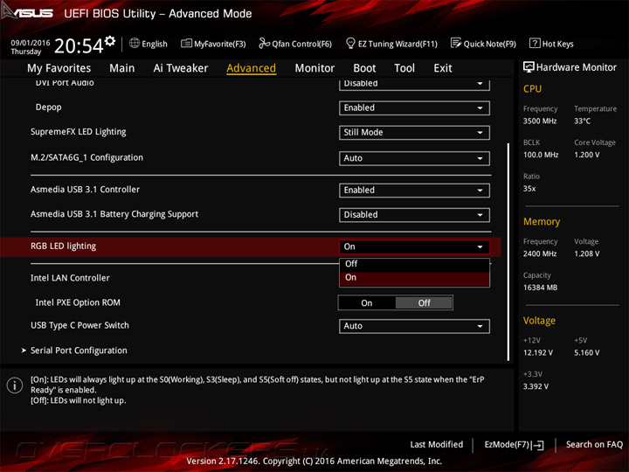This screenshot has height=472, width=629.
Task: Select the Intel LAN Controller row
Action: pyautogui.click(x=70, y=278)
